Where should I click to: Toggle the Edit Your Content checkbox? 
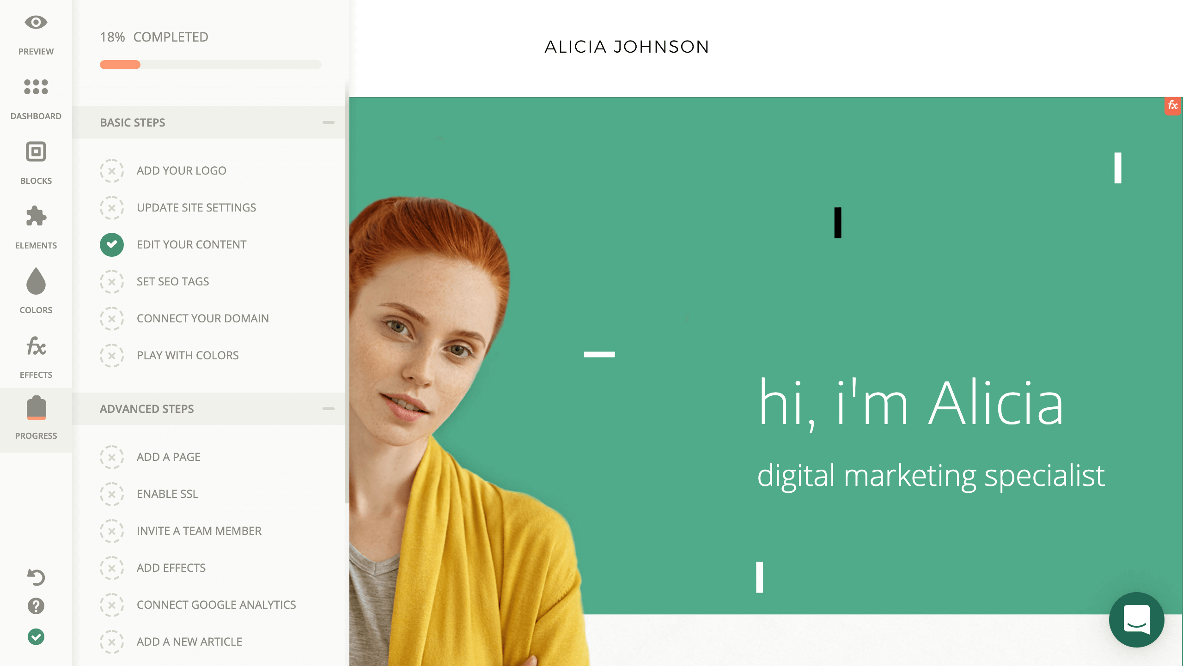(x=111, y=244)
